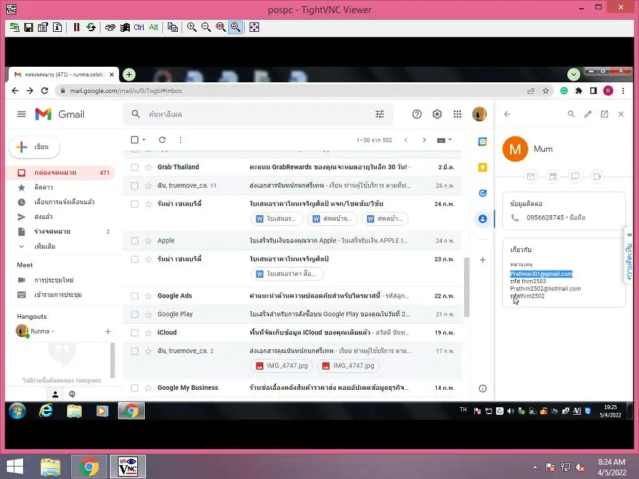Select กล่องจดหมาย inbox folder
This screenshot has height=479, width=639.
point(61,173)
